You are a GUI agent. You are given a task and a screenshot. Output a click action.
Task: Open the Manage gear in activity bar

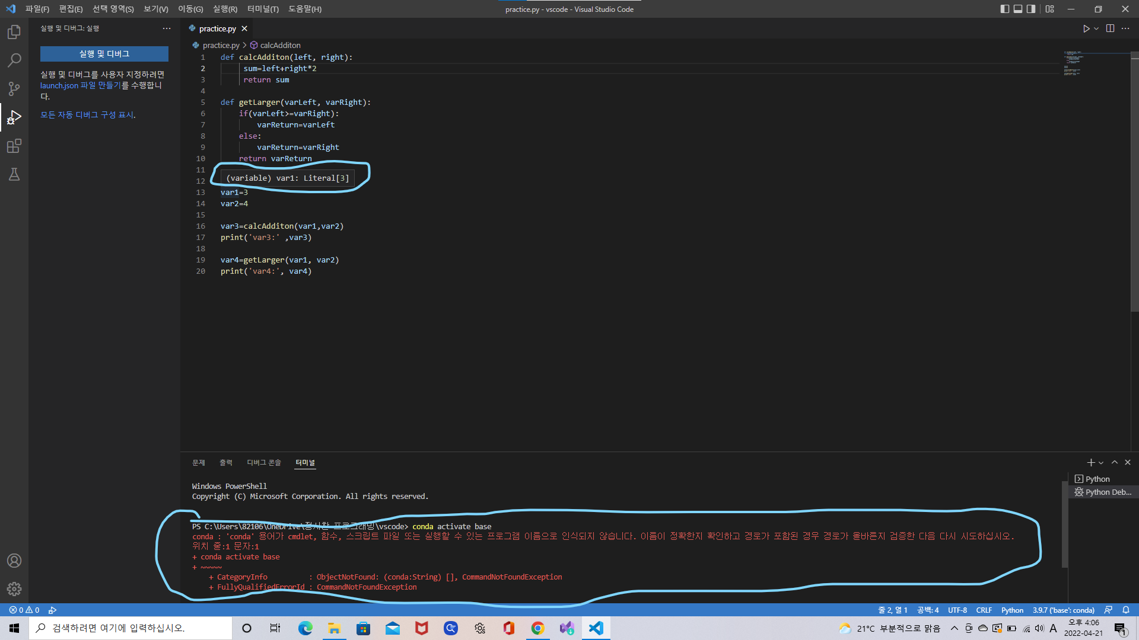click(14, 589)
